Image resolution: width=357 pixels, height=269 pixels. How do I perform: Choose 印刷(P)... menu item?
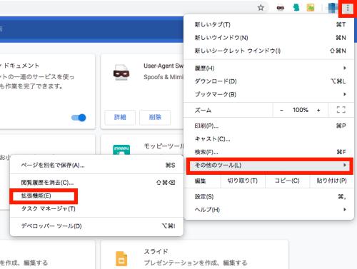click(x=269, y=126)
